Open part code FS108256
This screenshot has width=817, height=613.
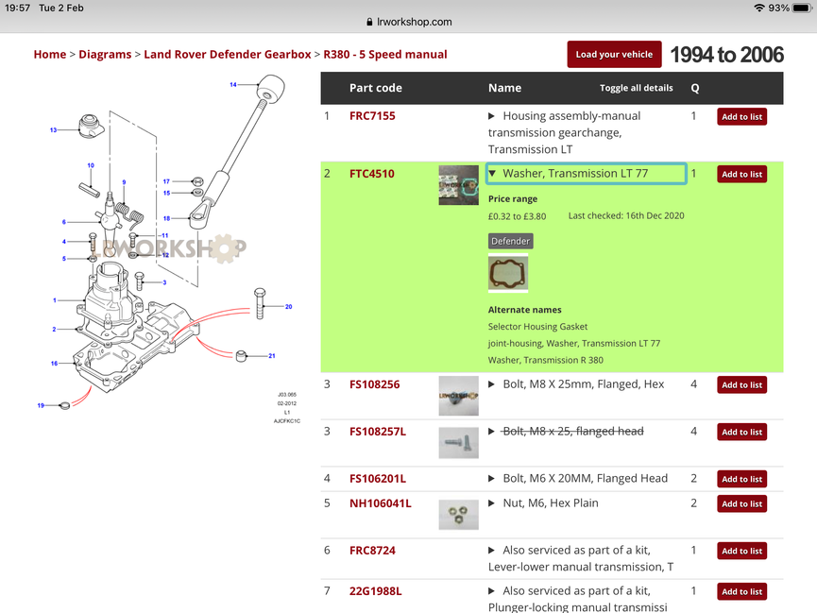tap(375, 384)
